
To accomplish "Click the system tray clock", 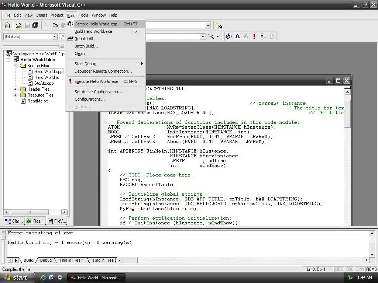I will click(364, 277).
